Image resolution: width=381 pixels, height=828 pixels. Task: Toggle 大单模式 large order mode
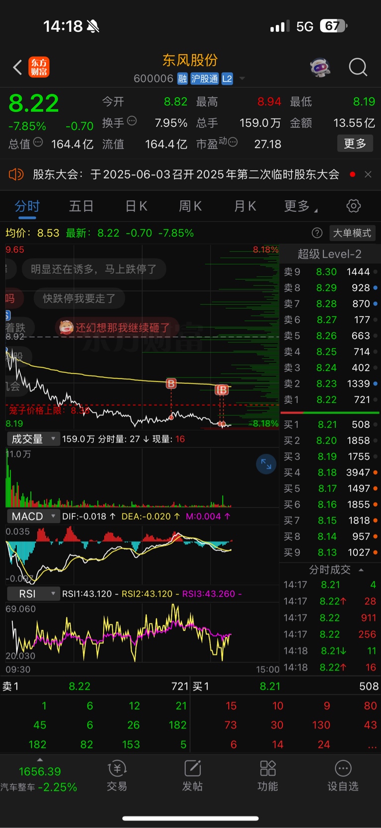click(x=352, y=233)
